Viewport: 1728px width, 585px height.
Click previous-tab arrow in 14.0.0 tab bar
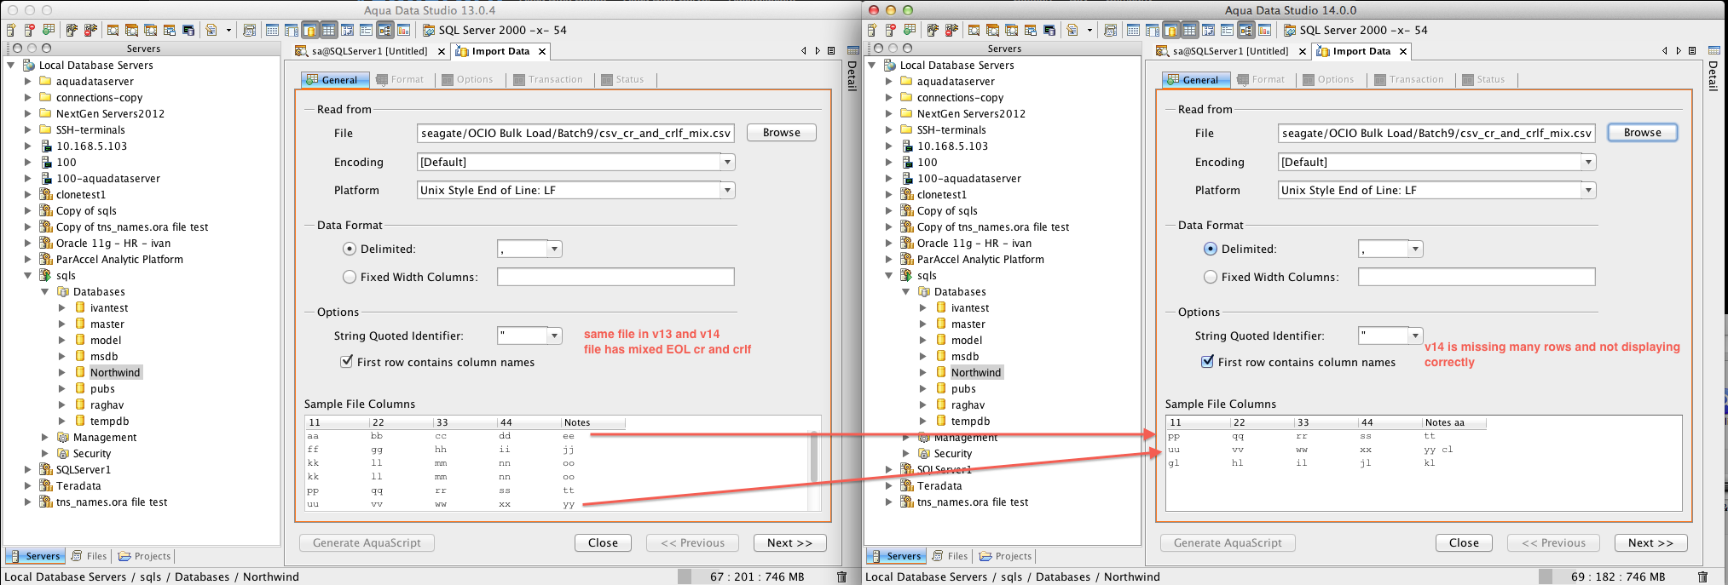tap(1665, 51)
